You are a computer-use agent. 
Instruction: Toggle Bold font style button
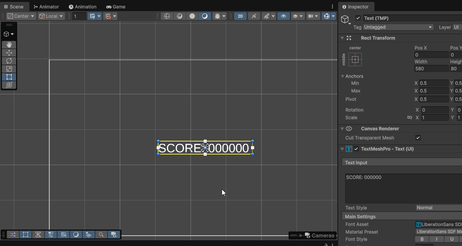(422, 239)
